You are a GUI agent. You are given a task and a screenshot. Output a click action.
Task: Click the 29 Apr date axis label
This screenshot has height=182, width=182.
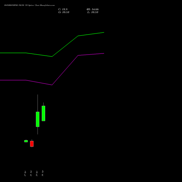pyautogui.click(x=37, y=173)
